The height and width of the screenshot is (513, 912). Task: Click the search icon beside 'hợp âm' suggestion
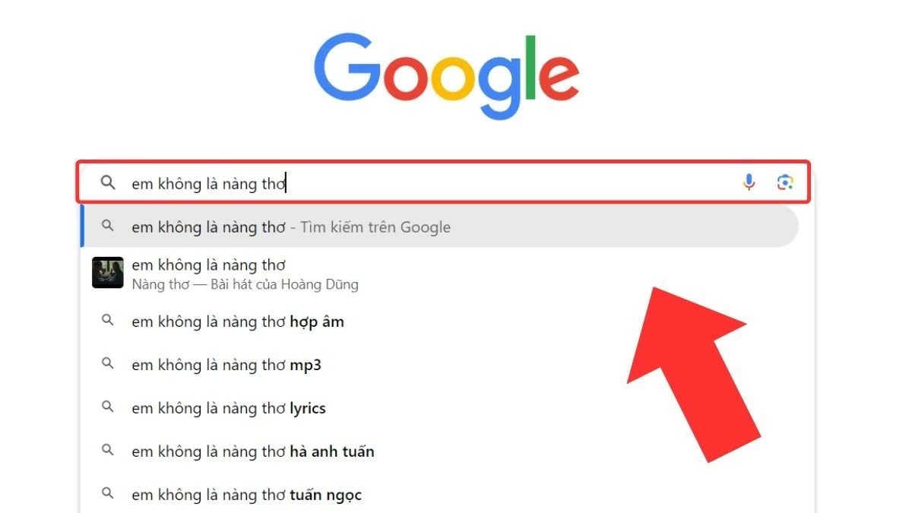point(108,321)
